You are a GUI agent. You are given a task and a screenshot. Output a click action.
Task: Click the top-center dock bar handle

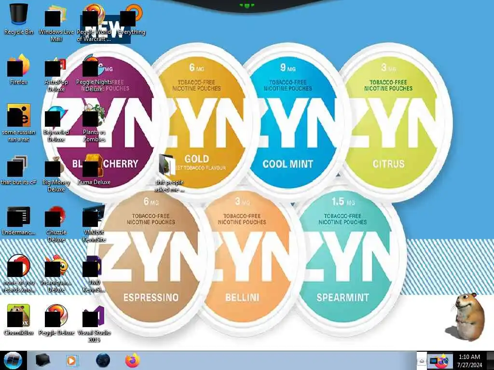click(x=247, y=5)
